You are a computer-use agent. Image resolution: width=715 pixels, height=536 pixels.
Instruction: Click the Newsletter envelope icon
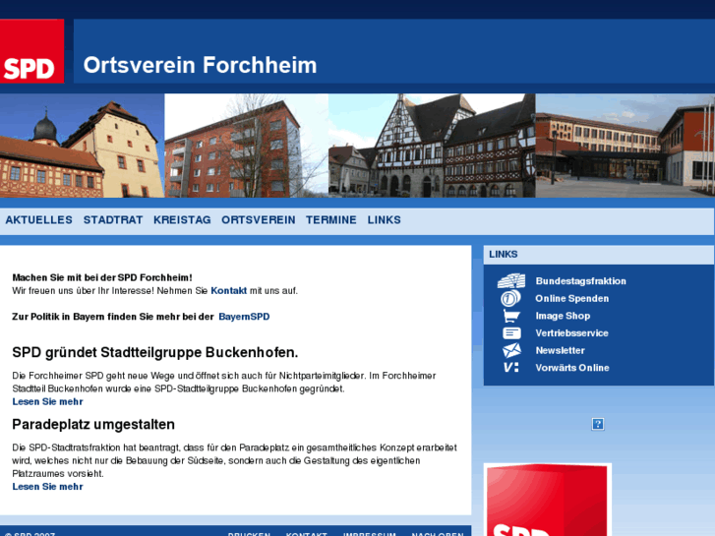pyautogui.click(x=511, y=350)
